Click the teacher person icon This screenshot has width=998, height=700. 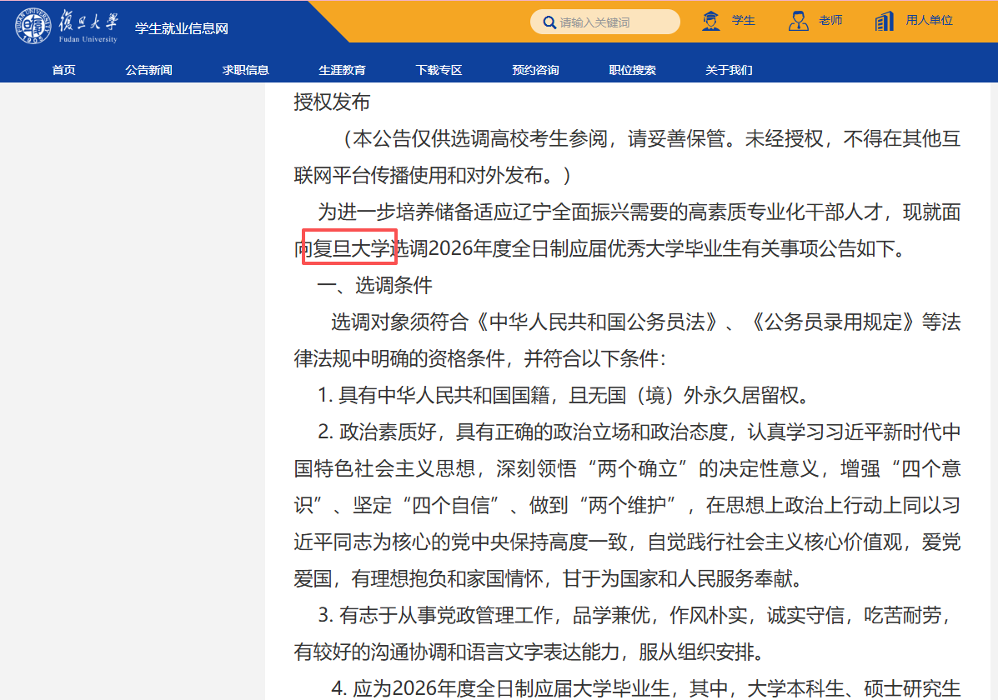point(798,21)
